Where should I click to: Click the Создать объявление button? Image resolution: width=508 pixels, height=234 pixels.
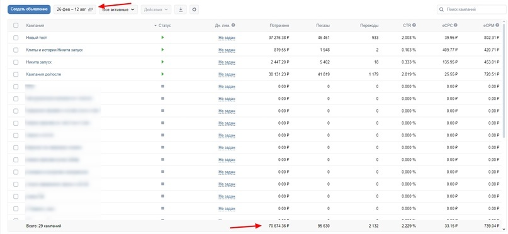coord(29,9)
